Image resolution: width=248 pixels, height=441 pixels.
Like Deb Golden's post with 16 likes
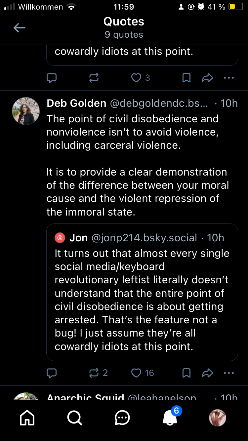click(136, 373)
